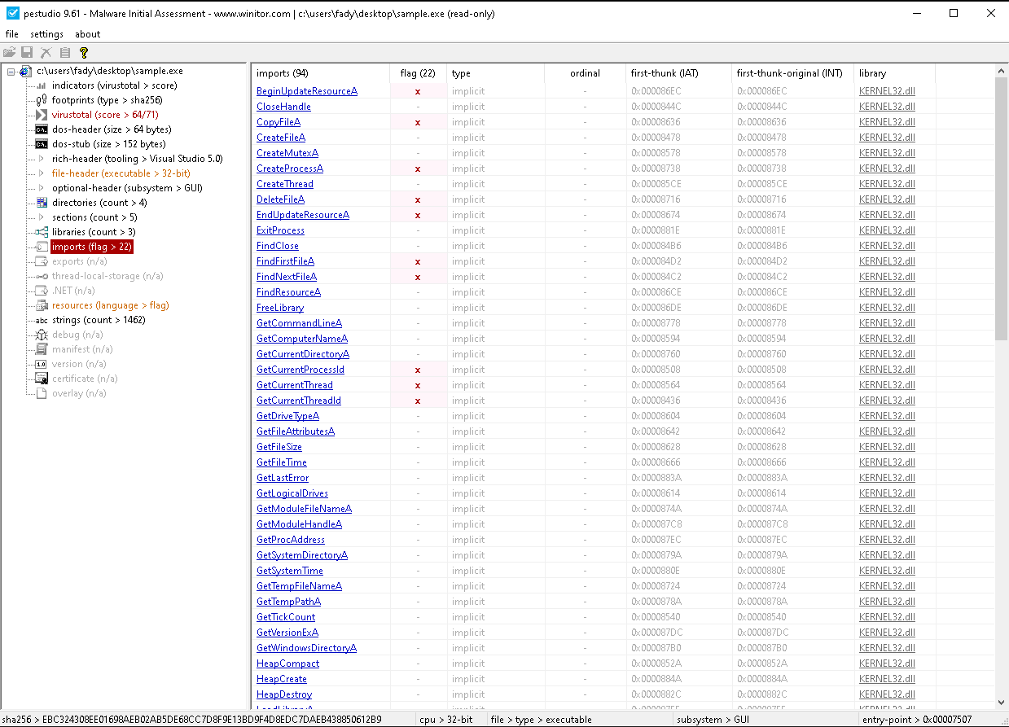This screenshot has width=1009, height=727.
Task: Click the bar chart icon beside indicators
Action: pyautogui.click(x=42, y=85)
